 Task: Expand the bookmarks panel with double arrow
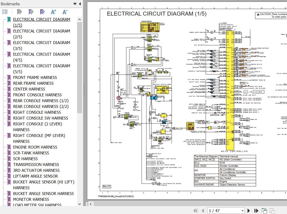click(x=75, y=4)
